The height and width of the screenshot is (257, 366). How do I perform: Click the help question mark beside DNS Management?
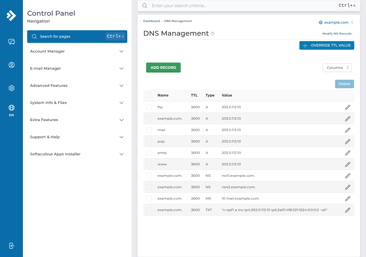click(x=212, y=33)
